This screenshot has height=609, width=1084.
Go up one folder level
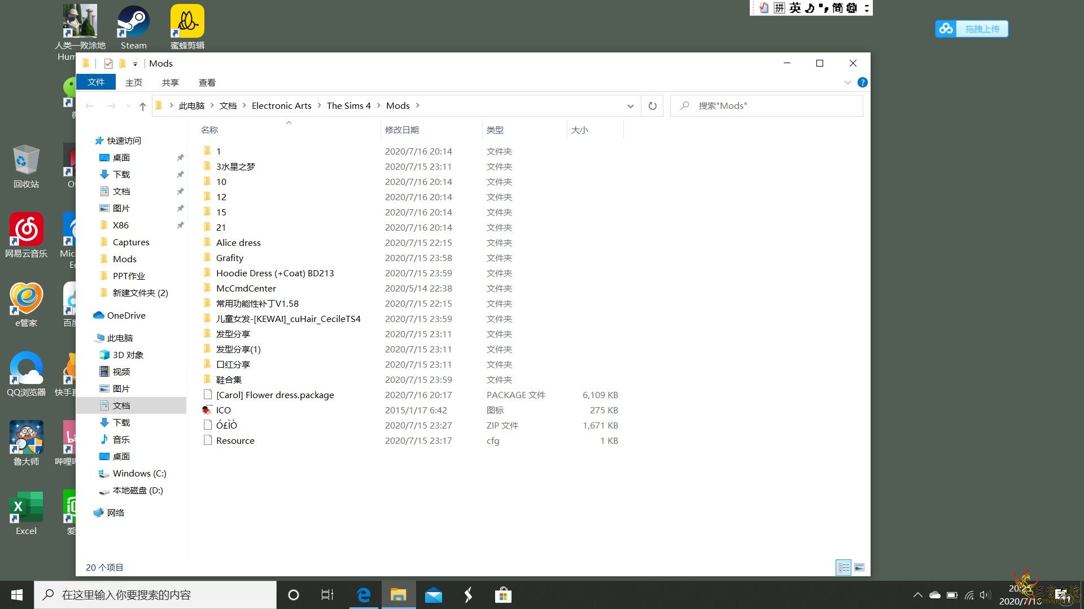143,105
